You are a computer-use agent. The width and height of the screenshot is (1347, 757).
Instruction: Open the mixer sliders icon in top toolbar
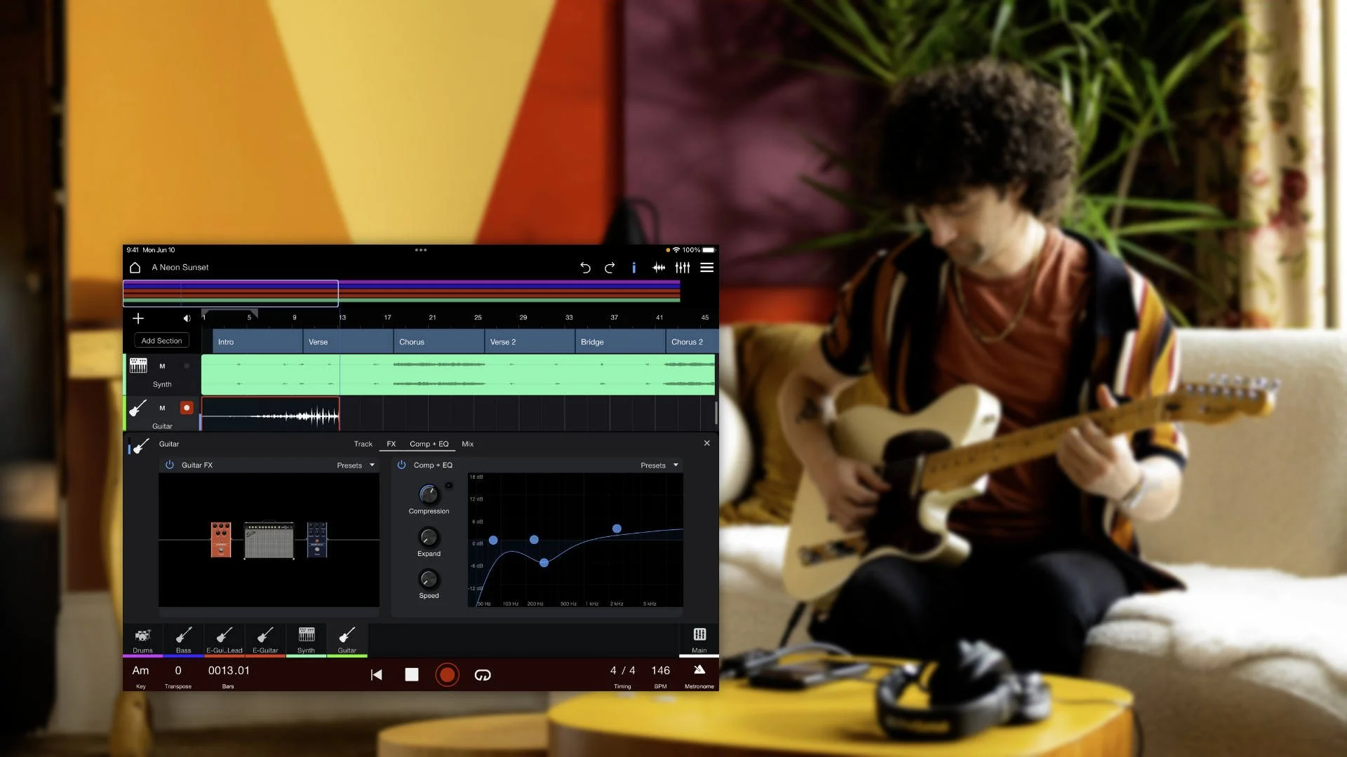[683, 268]
